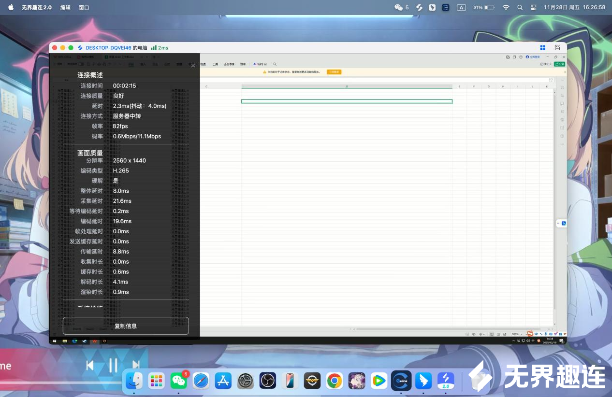Open Spotlight search in the menu bar
This screenshot has height=397, width=612.
coord(520,7)
